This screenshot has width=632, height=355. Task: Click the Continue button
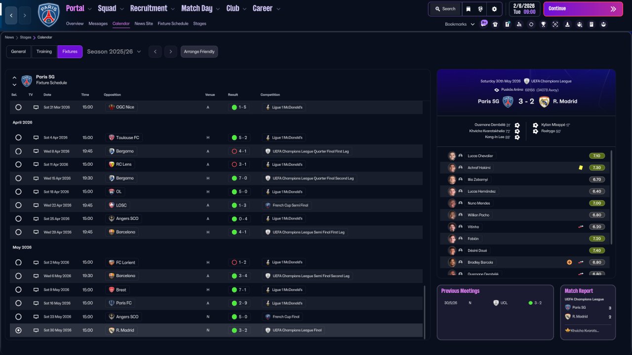point(583,9)
